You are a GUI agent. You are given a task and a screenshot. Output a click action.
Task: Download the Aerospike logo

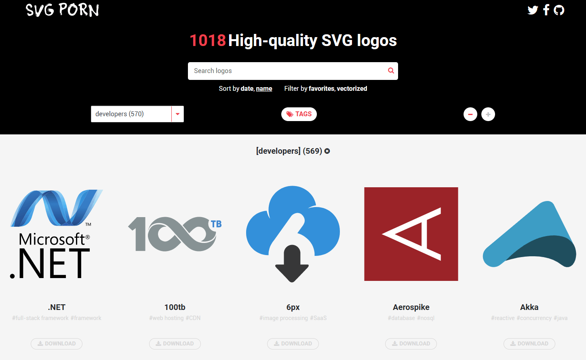[x=411, y=343]
